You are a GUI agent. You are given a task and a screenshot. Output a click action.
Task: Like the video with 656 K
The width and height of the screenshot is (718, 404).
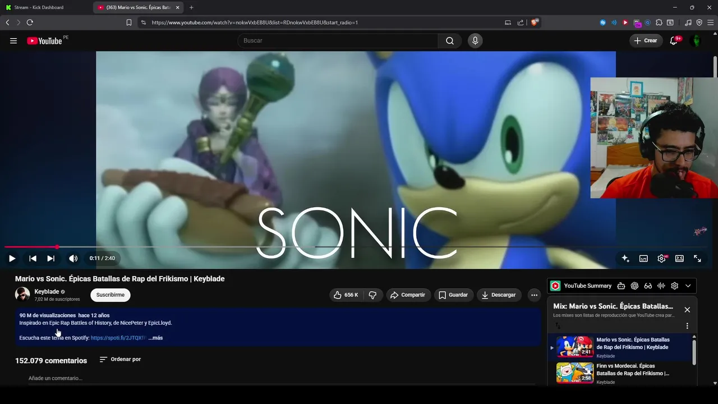346,295
